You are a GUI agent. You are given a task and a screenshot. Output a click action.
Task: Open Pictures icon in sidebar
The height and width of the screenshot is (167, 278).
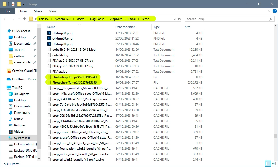tap(11, 125)
